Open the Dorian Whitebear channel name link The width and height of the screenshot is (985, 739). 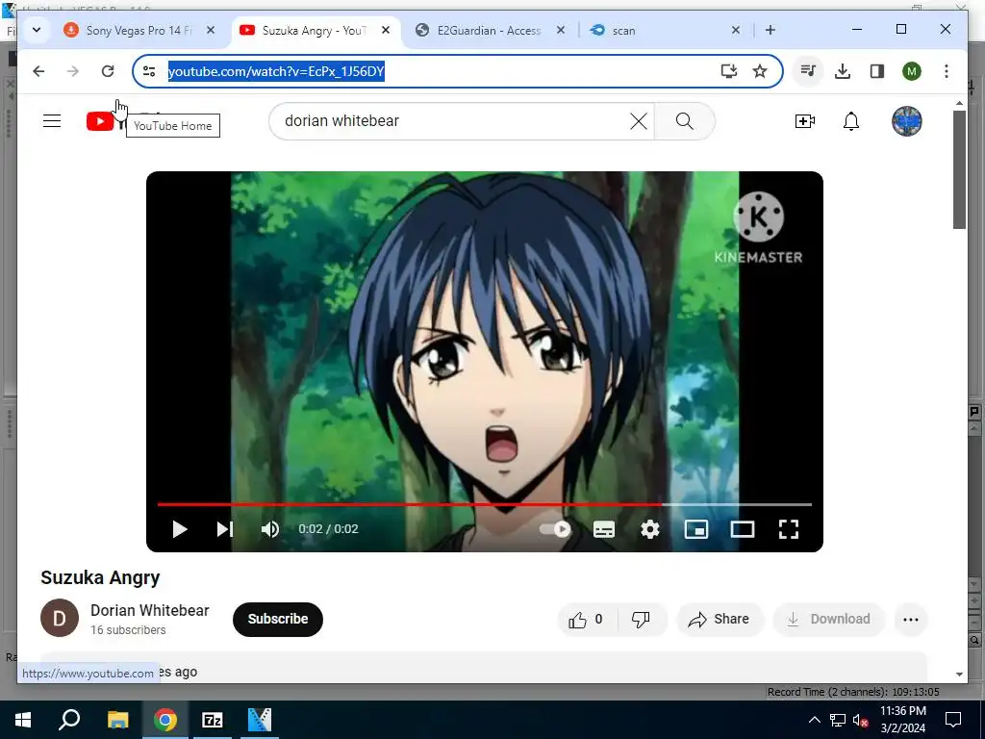click(x=149, y=610)
